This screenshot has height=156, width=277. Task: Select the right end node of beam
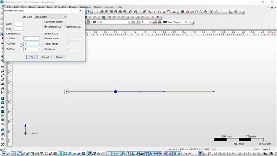214,91
